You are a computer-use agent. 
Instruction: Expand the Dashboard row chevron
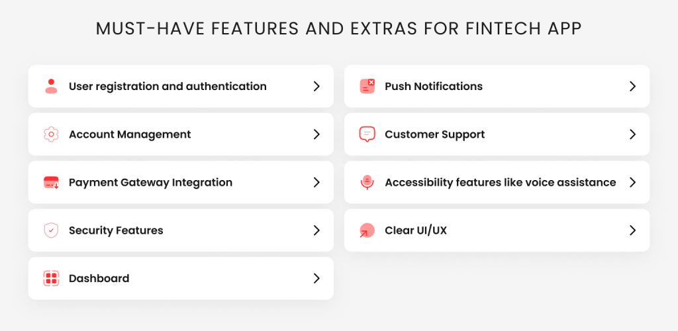coord(316,279)
